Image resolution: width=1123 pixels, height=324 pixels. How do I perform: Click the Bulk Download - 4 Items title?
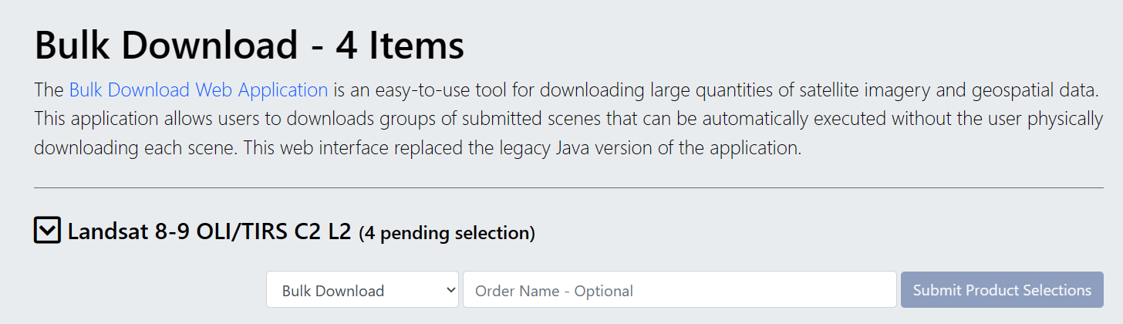[248, 45]
